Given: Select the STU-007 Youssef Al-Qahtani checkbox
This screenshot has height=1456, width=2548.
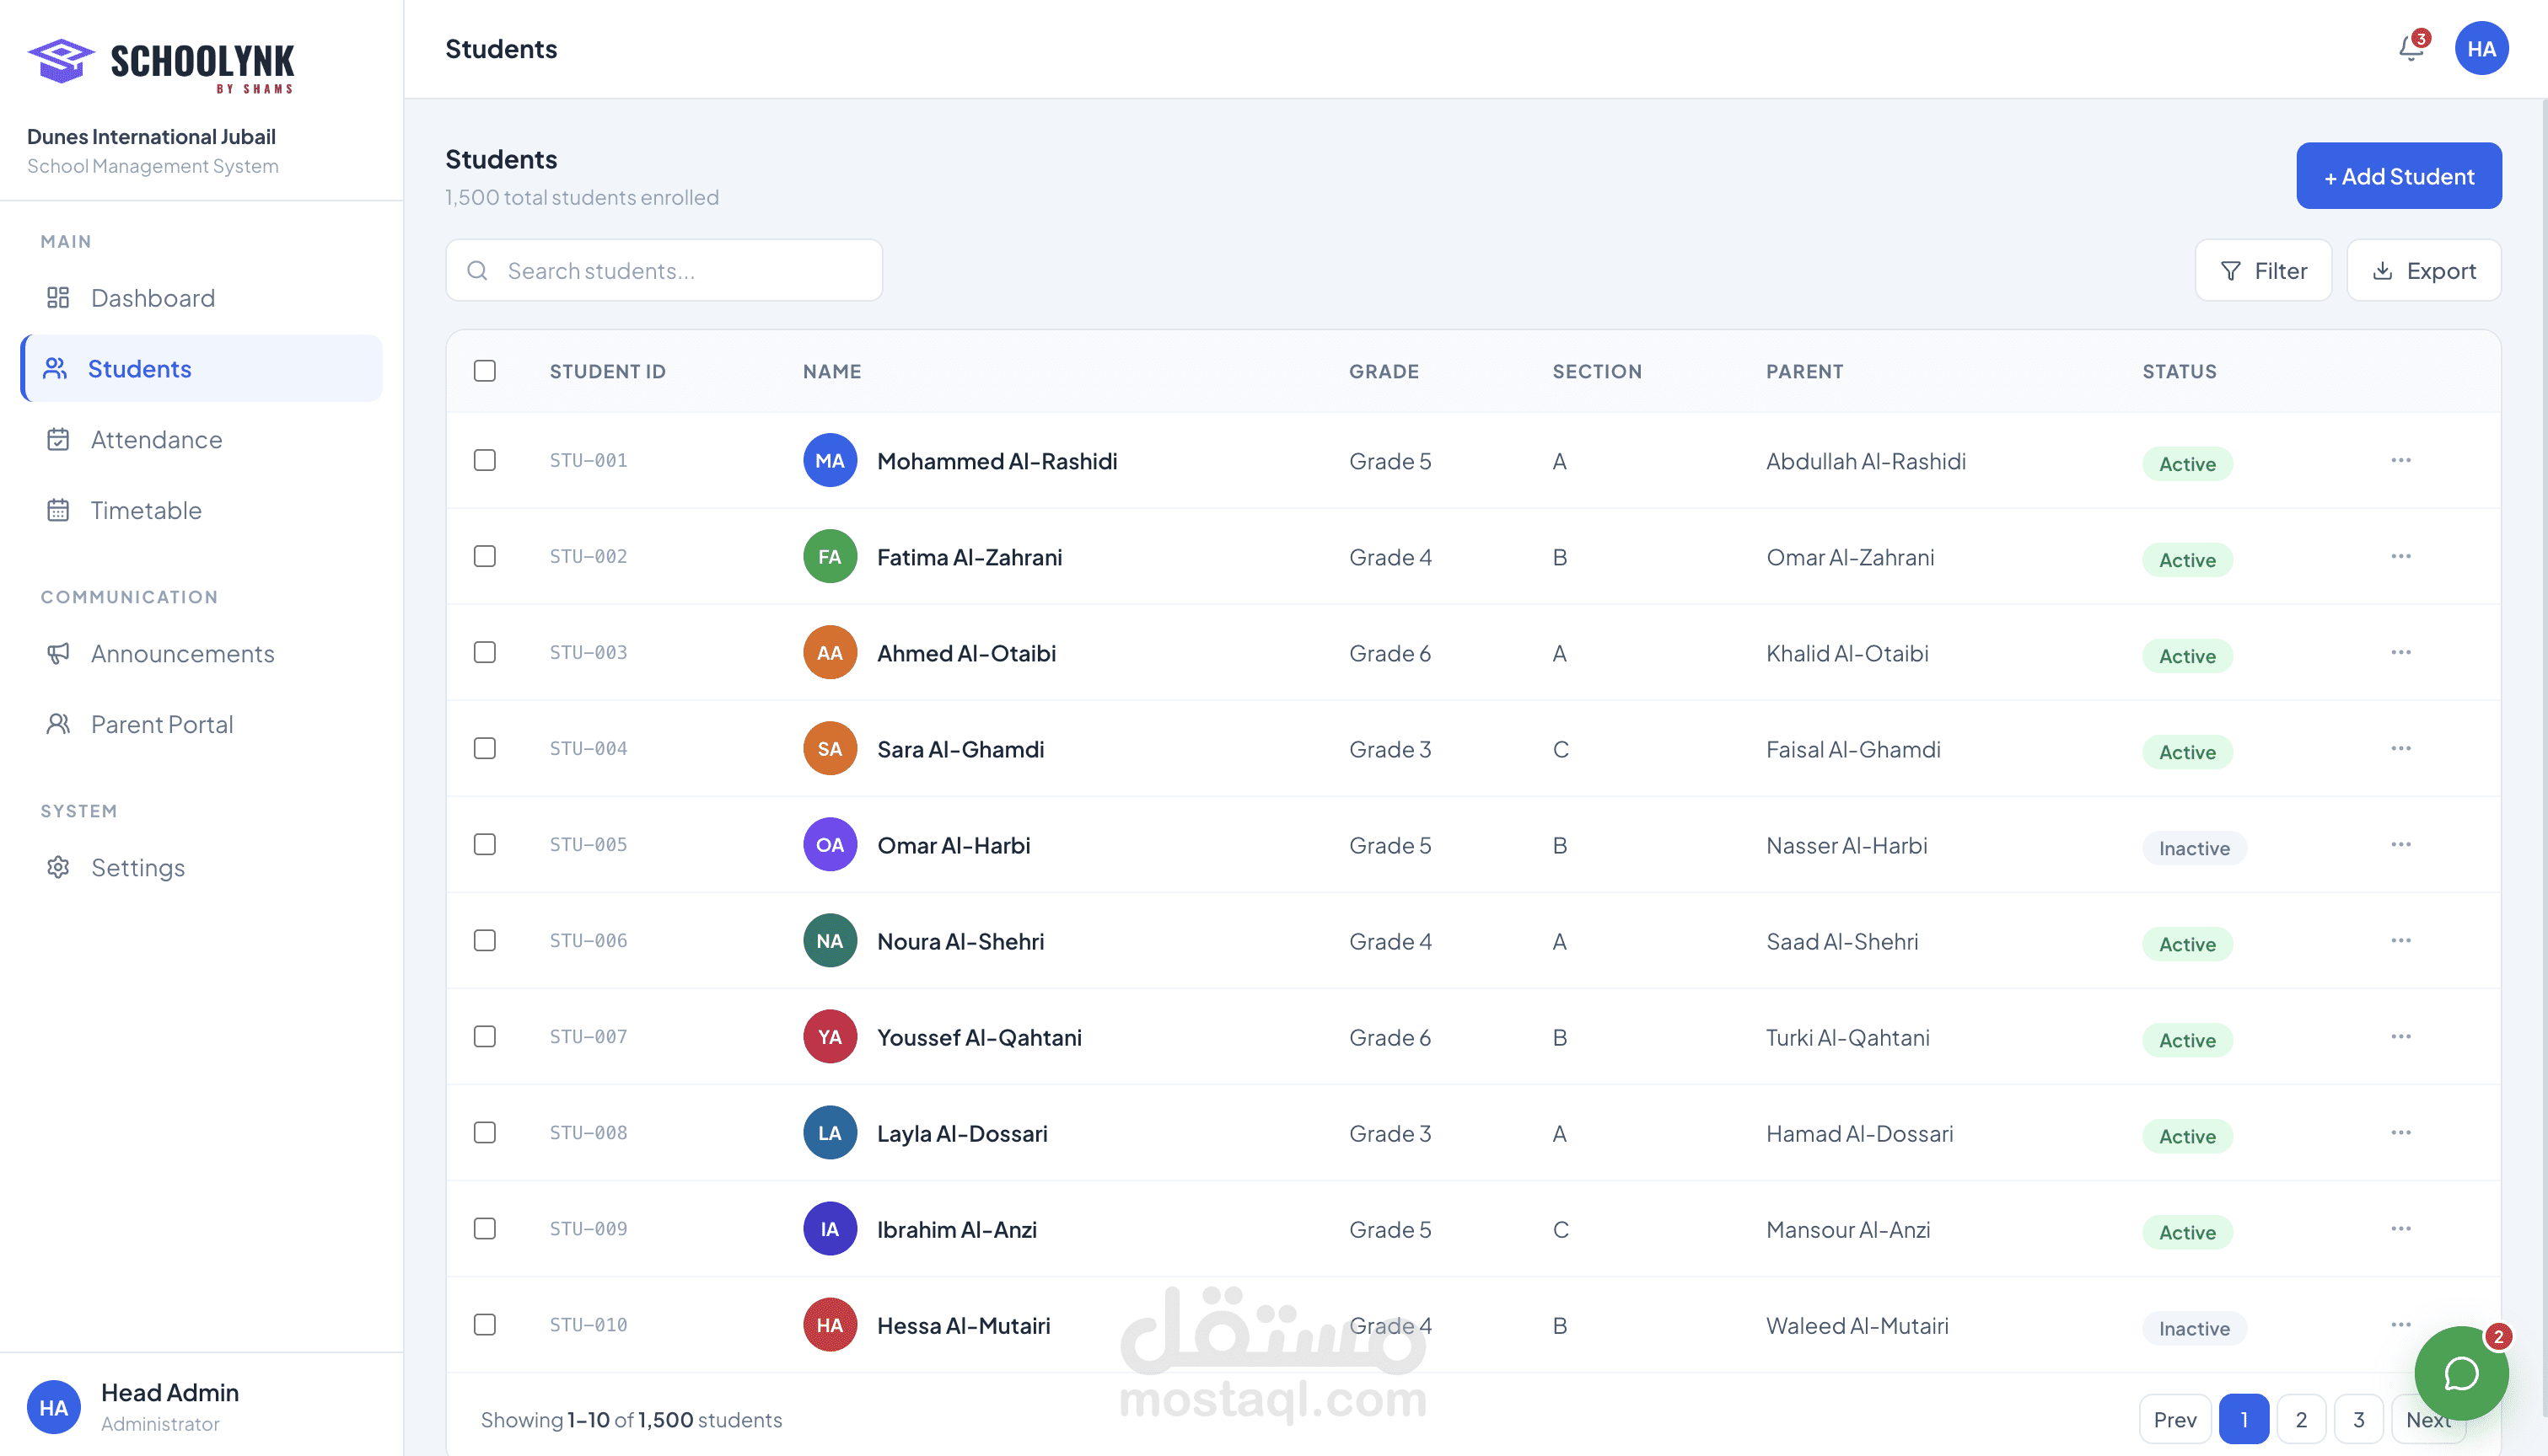Looking at the screenshot, I should [x=485, y=1036].
